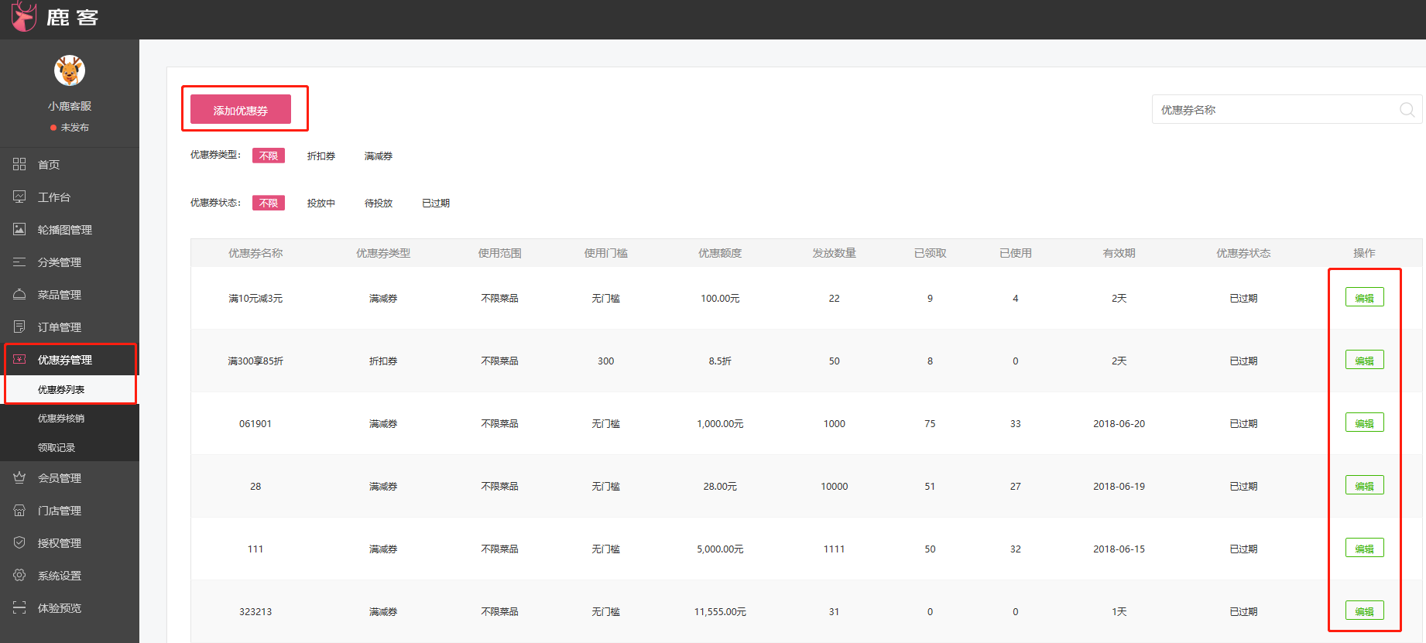Click the 体验预览 scan icon
1426x643 pixels.
click(x=19, y=607)
